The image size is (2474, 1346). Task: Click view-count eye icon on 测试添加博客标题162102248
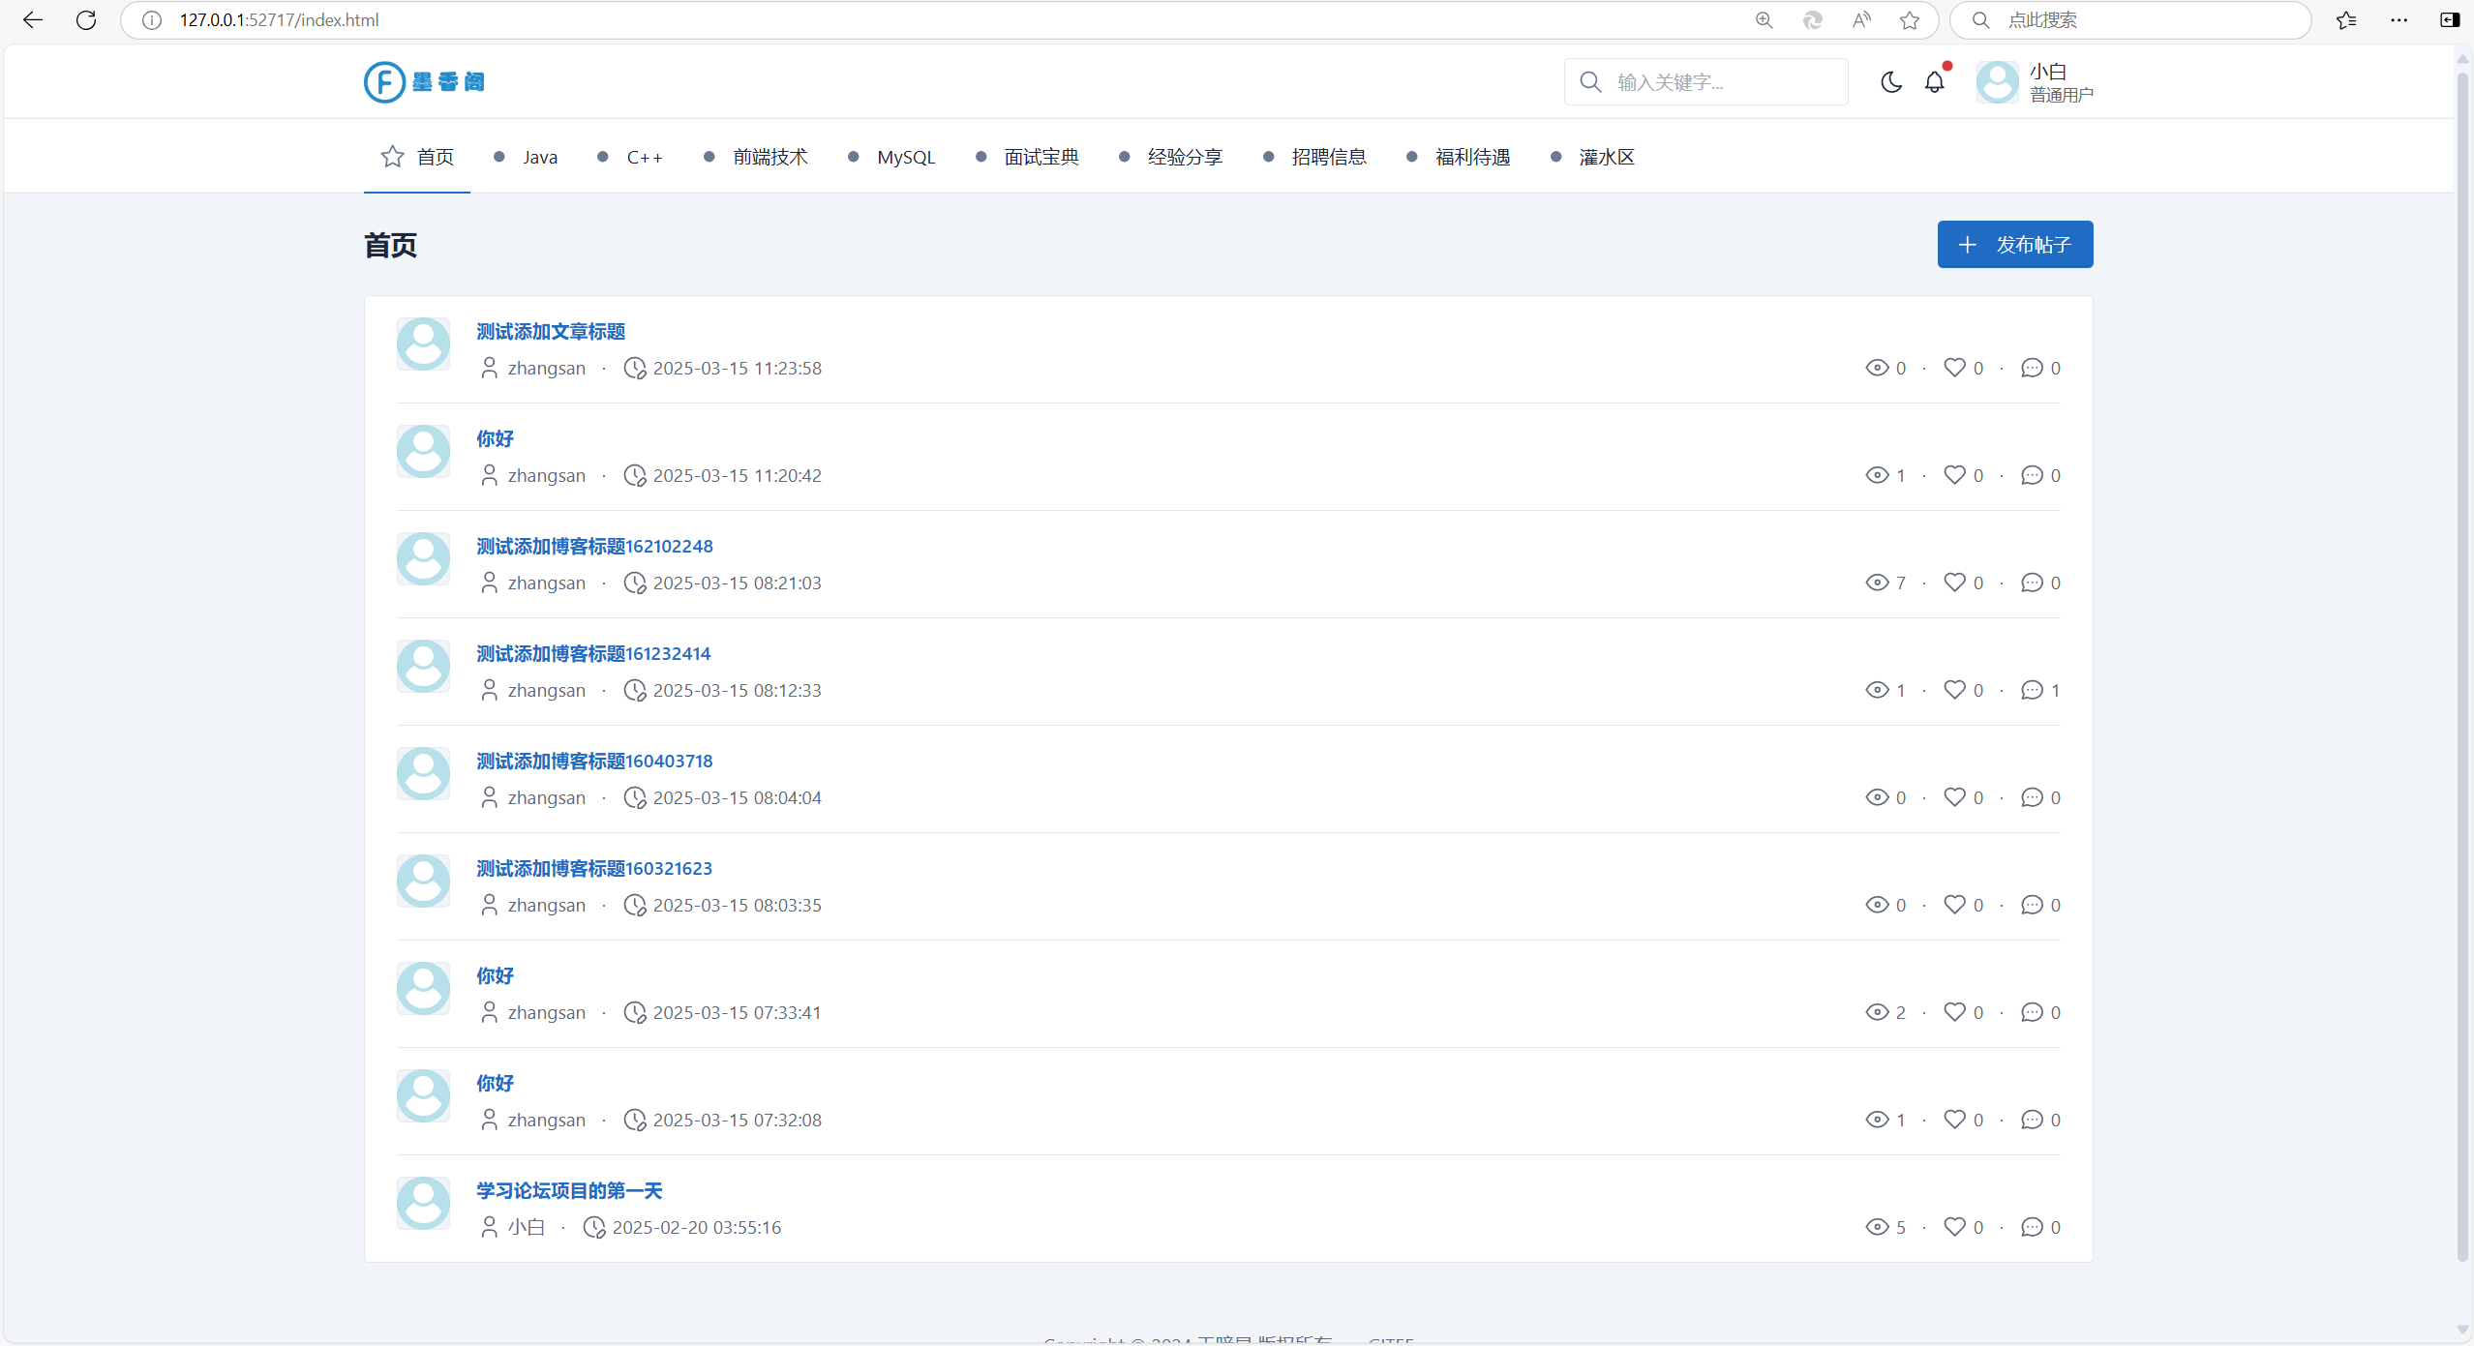coord(1876,583)
